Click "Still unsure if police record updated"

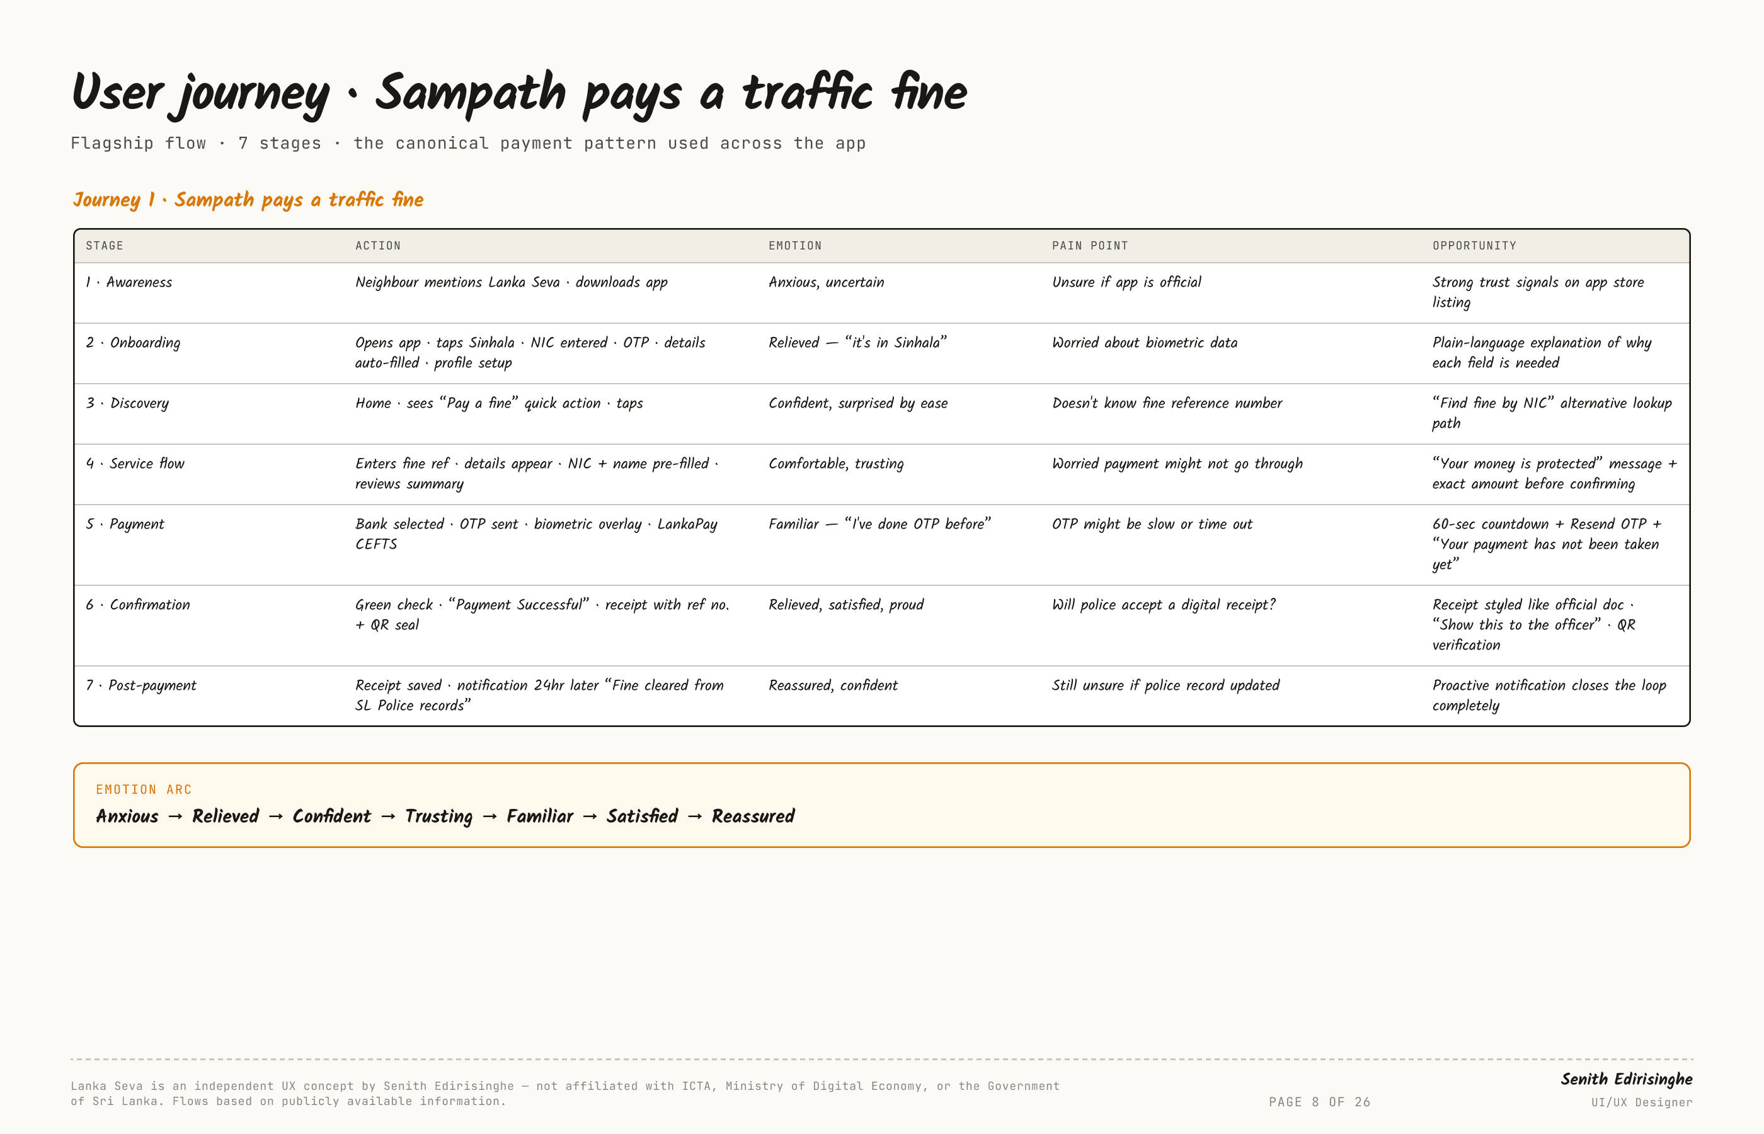tap(1165, 685)
